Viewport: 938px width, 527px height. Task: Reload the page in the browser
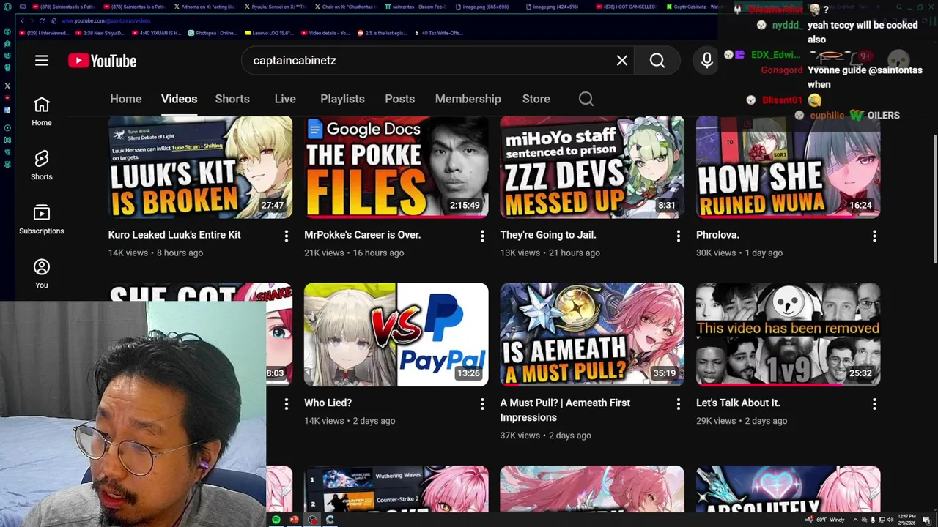pyautogui.click(x=42, y=20)
